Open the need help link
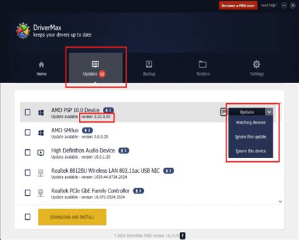299x240 pixels. point(269,6)
